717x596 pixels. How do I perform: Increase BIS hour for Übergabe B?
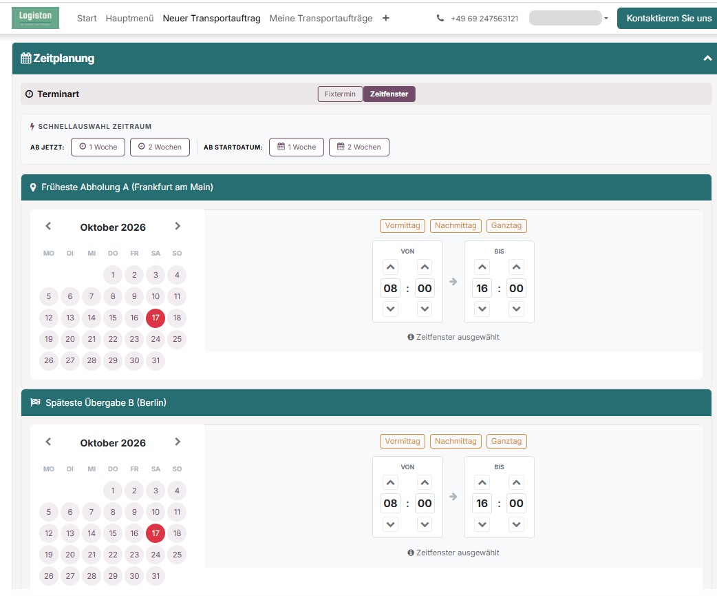[482, 482]
